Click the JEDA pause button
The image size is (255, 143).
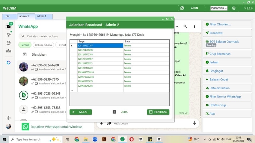120,112
